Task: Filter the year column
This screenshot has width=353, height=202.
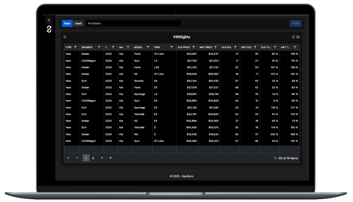Action: [113, 47]
